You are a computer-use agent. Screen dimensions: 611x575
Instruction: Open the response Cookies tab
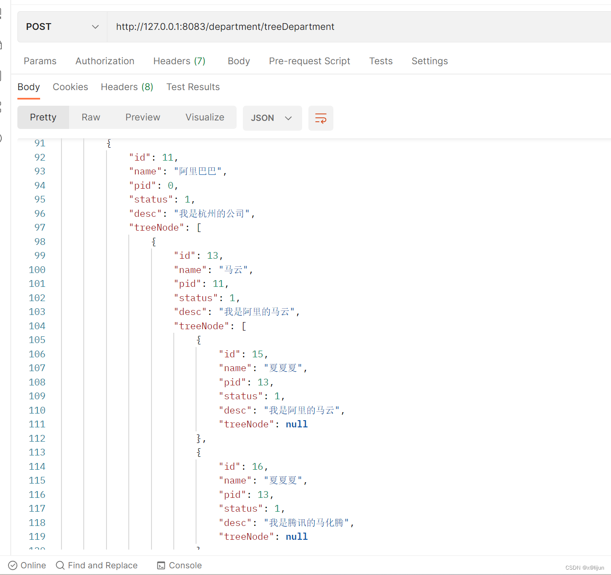click(x=70, y=87)
